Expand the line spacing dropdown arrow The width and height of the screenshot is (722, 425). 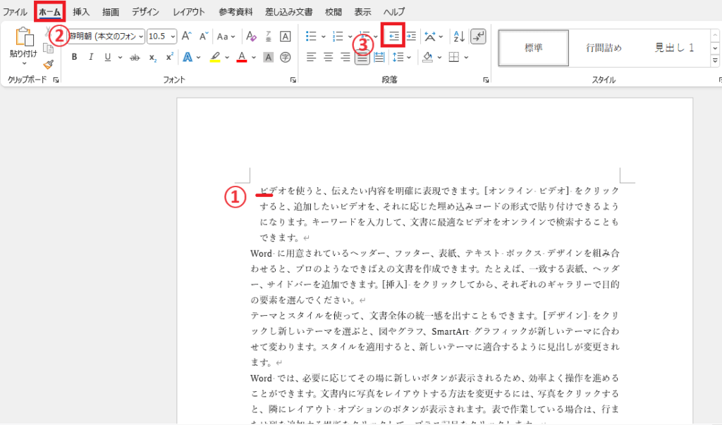pos(409,57)
